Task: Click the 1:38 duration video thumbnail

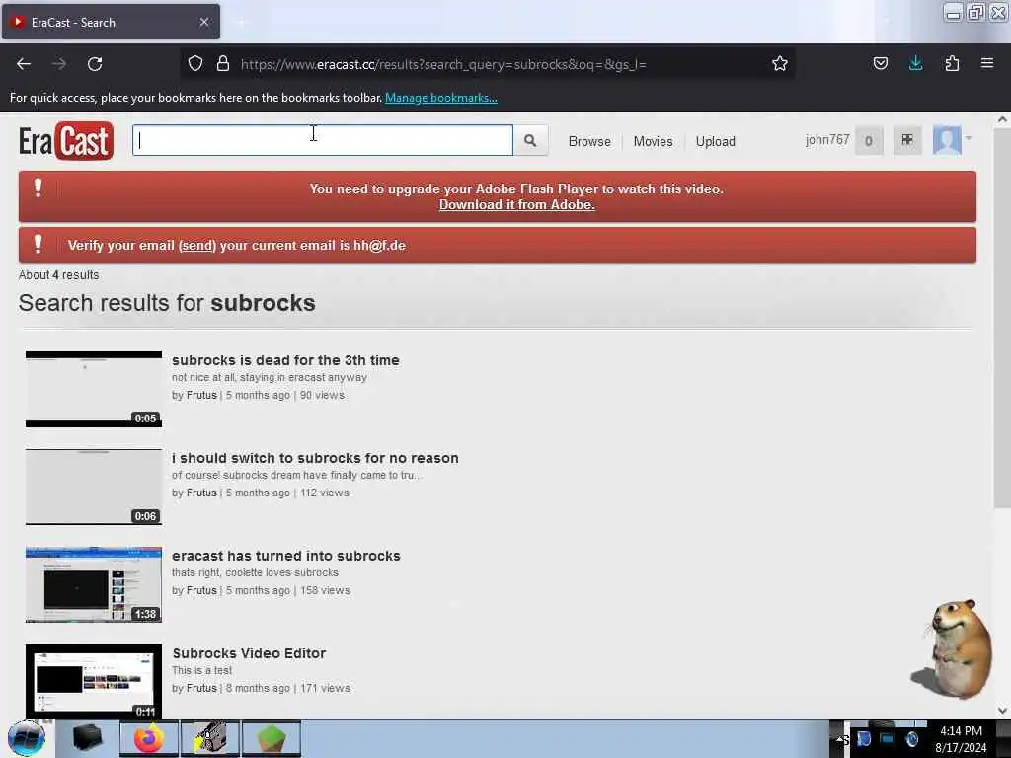Action: point(94,584)
